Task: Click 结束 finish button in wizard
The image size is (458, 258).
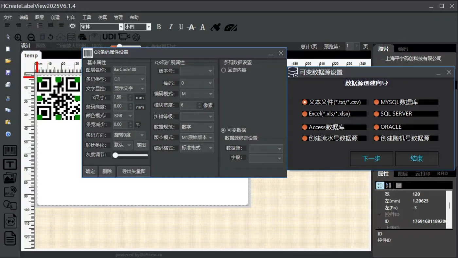Action: pos(417,159)
